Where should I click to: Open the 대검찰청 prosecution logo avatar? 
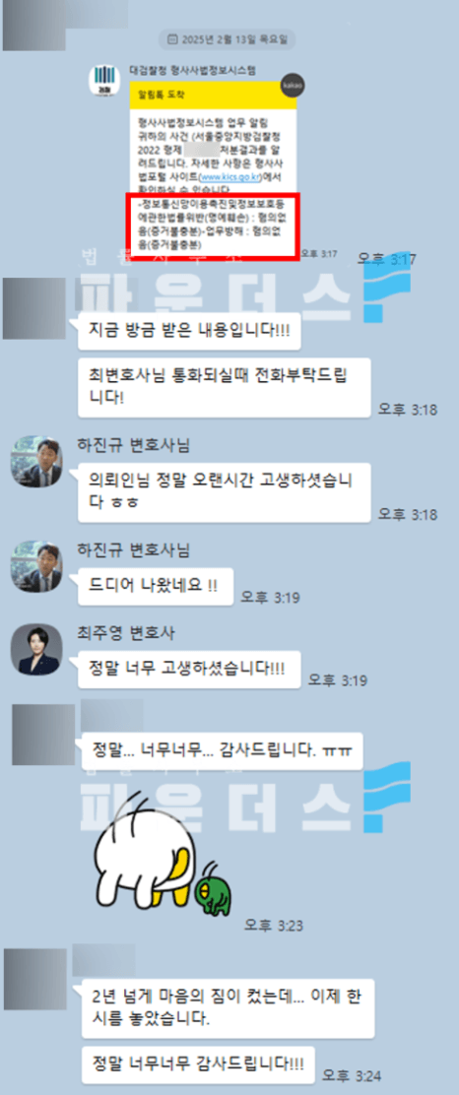pyautogui.click(x=104, y=83)
